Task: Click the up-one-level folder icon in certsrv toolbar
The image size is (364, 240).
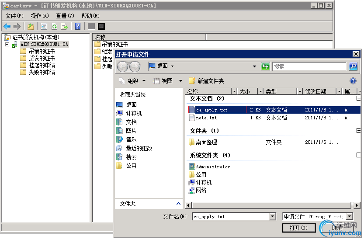Action: [x=31, y=27]
